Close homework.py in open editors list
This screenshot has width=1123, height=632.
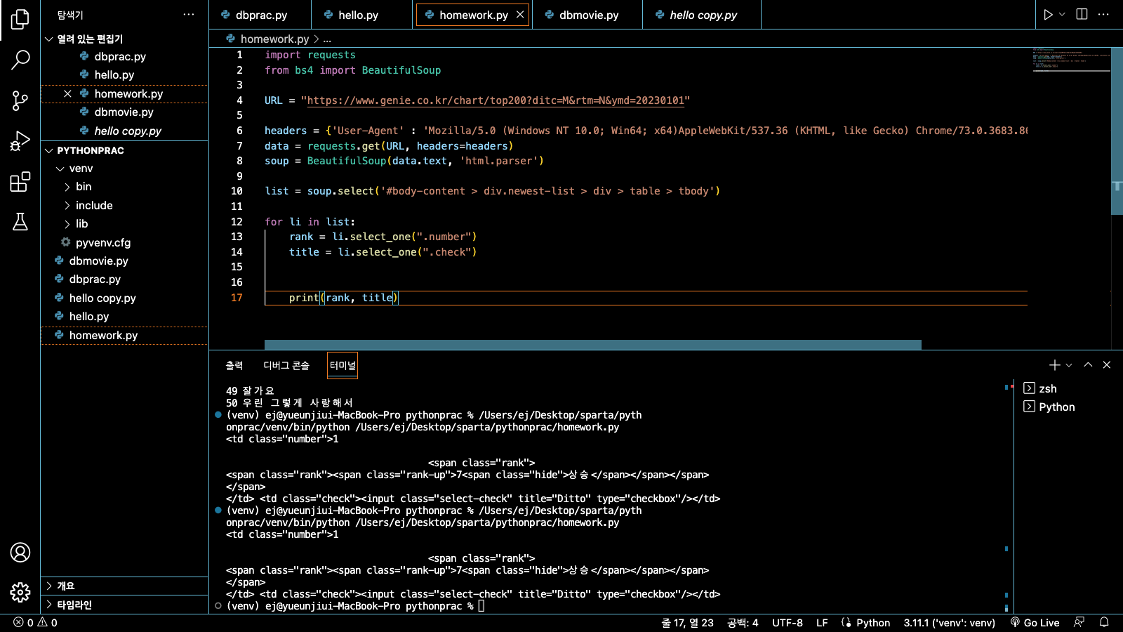click(67, 93)
